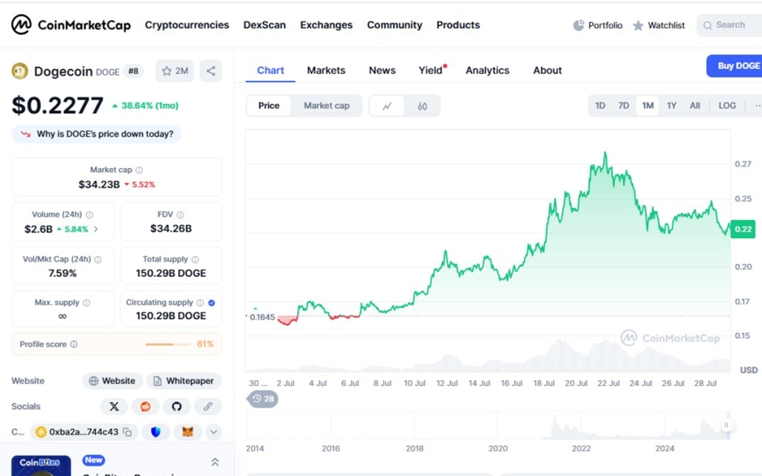The width and height of the screenshot is (762, 476).
Task: Switch to the Markets tab
Action: coord(326,71)
